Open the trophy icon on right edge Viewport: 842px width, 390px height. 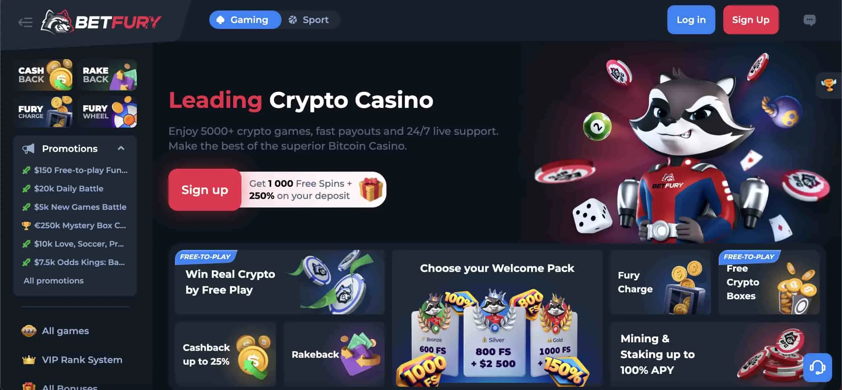point(829,85)
